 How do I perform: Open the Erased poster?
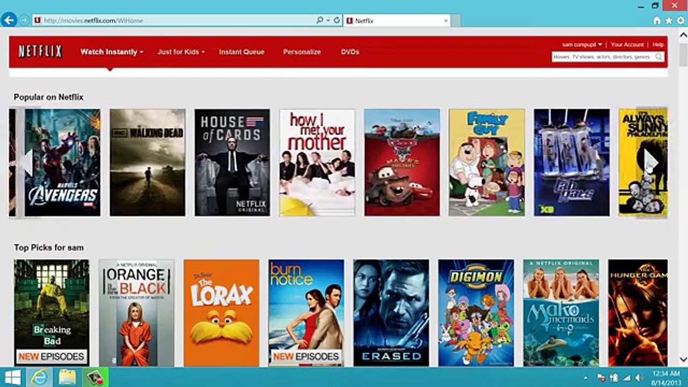pyautogui.click(x=391, y=313)
